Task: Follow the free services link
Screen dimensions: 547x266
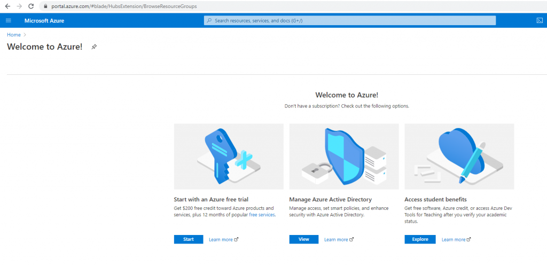Action: [x=262, y=215]
